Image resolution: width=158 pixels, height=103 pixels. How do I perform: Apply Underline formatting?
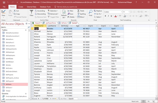pyautogui.click(x=111, y=16)
